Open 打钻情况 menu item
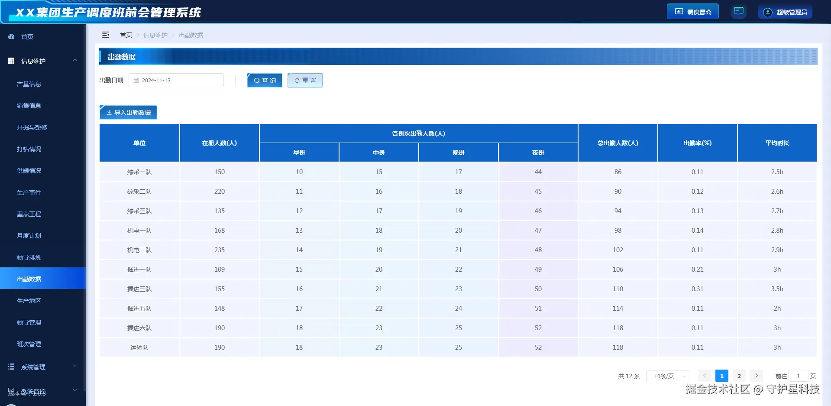The height and width of the screenshot is (406, 831). tap(29, 149)
